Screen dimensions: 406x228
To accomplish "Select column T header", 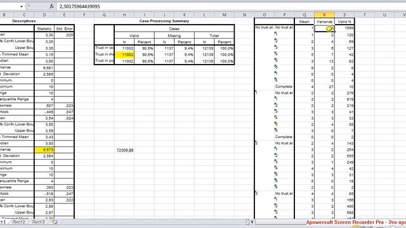I will (365, 15).
